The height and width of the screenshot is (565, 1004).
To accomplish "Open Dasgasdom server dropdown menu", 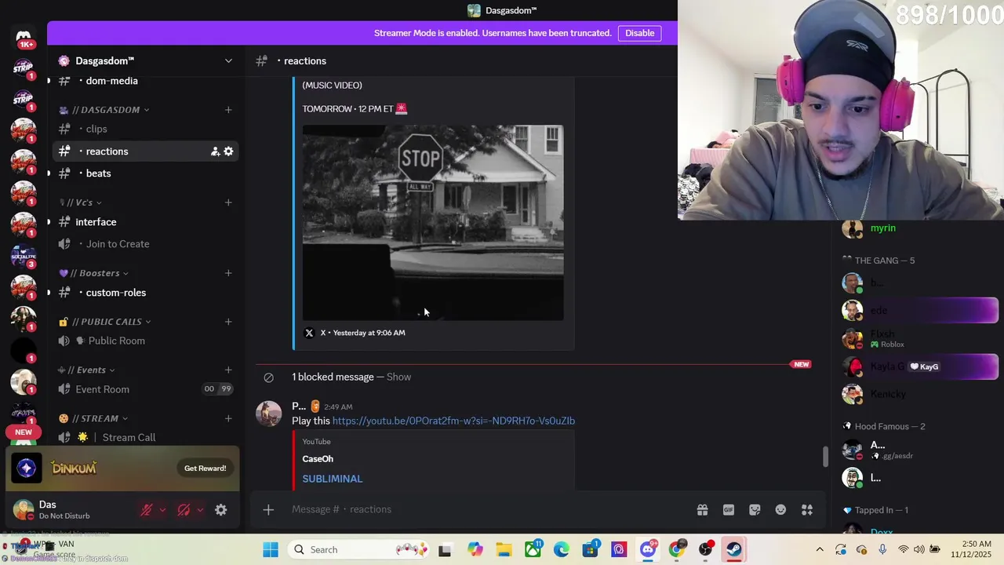I will [228, 61].
